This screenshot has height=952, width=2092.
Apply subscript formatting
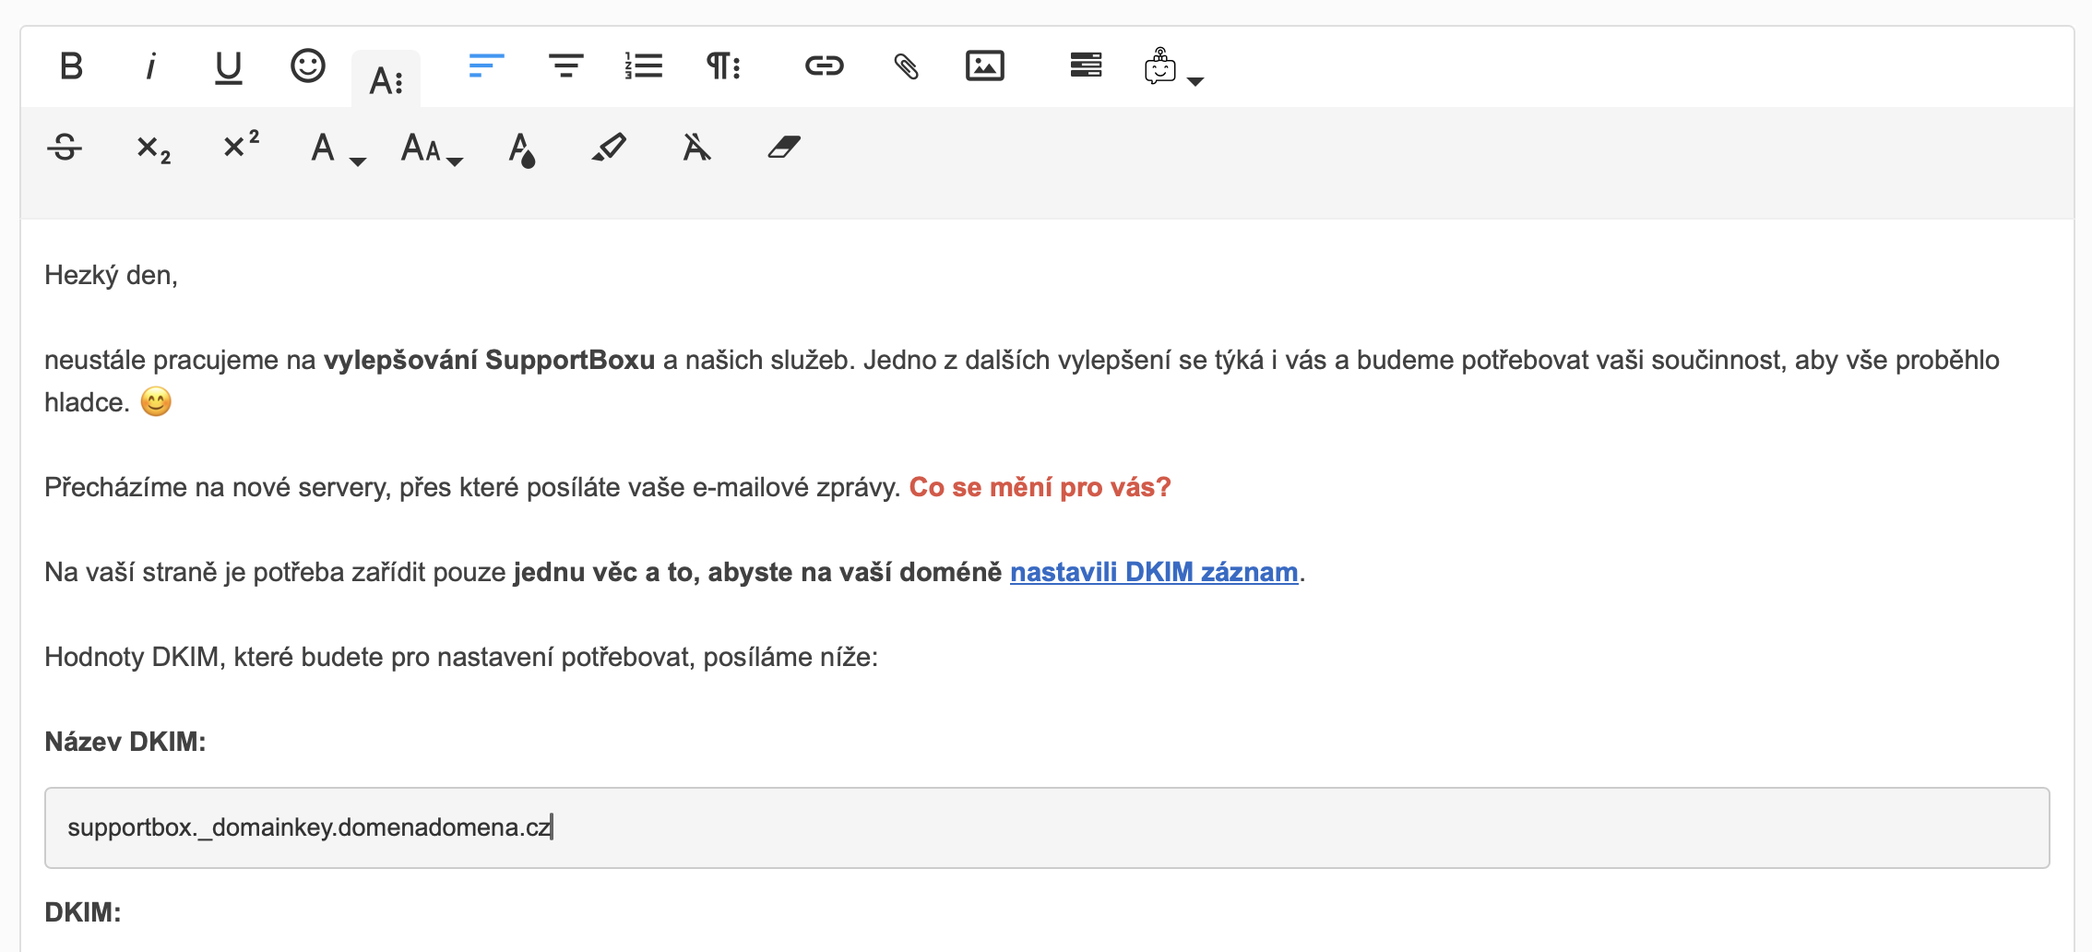(153, 148)
